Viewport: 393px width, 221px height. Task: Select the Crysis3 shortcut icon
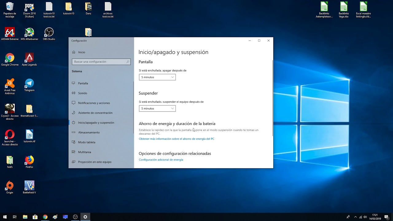pyautogui.click(x=10, y=112)
